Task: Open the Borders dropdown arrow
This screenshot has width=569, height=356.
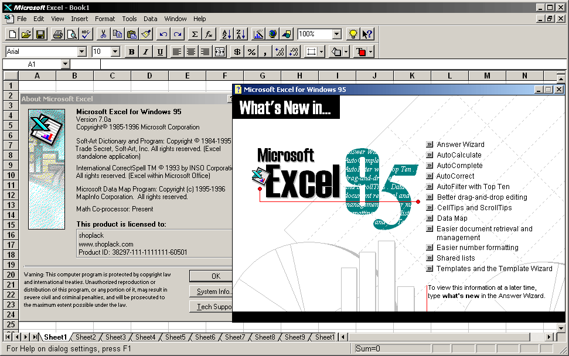Action: click(321, 52)
